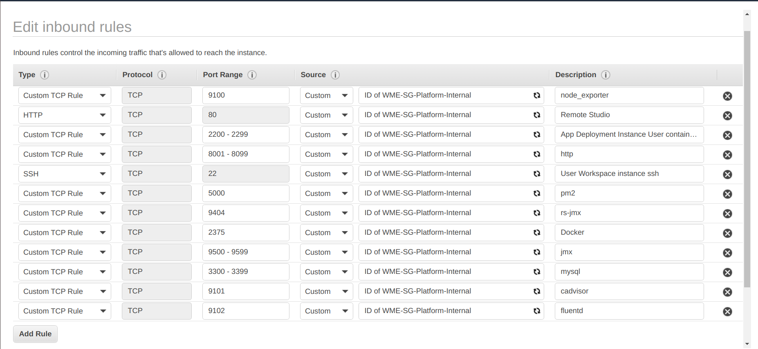Screen dimensions: 758x349
Task: Remove the pm2 rule
Action: coord(727,194)
